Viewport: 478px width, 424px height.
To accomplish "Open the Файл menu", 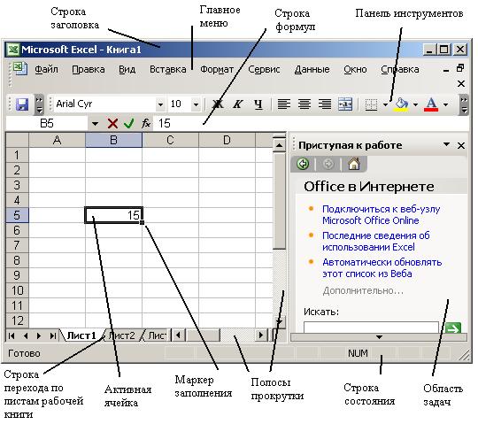I will point(46,70).
